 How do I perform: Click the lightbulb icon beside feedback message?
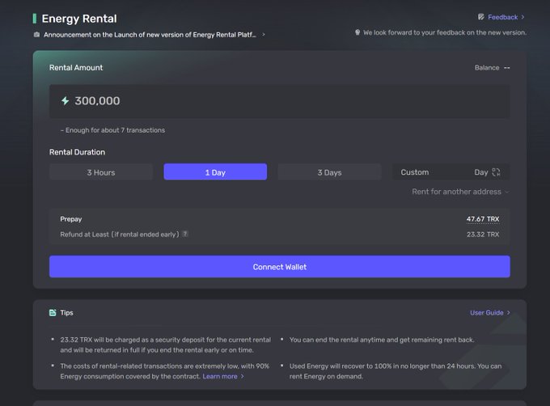tap(357, 32)
